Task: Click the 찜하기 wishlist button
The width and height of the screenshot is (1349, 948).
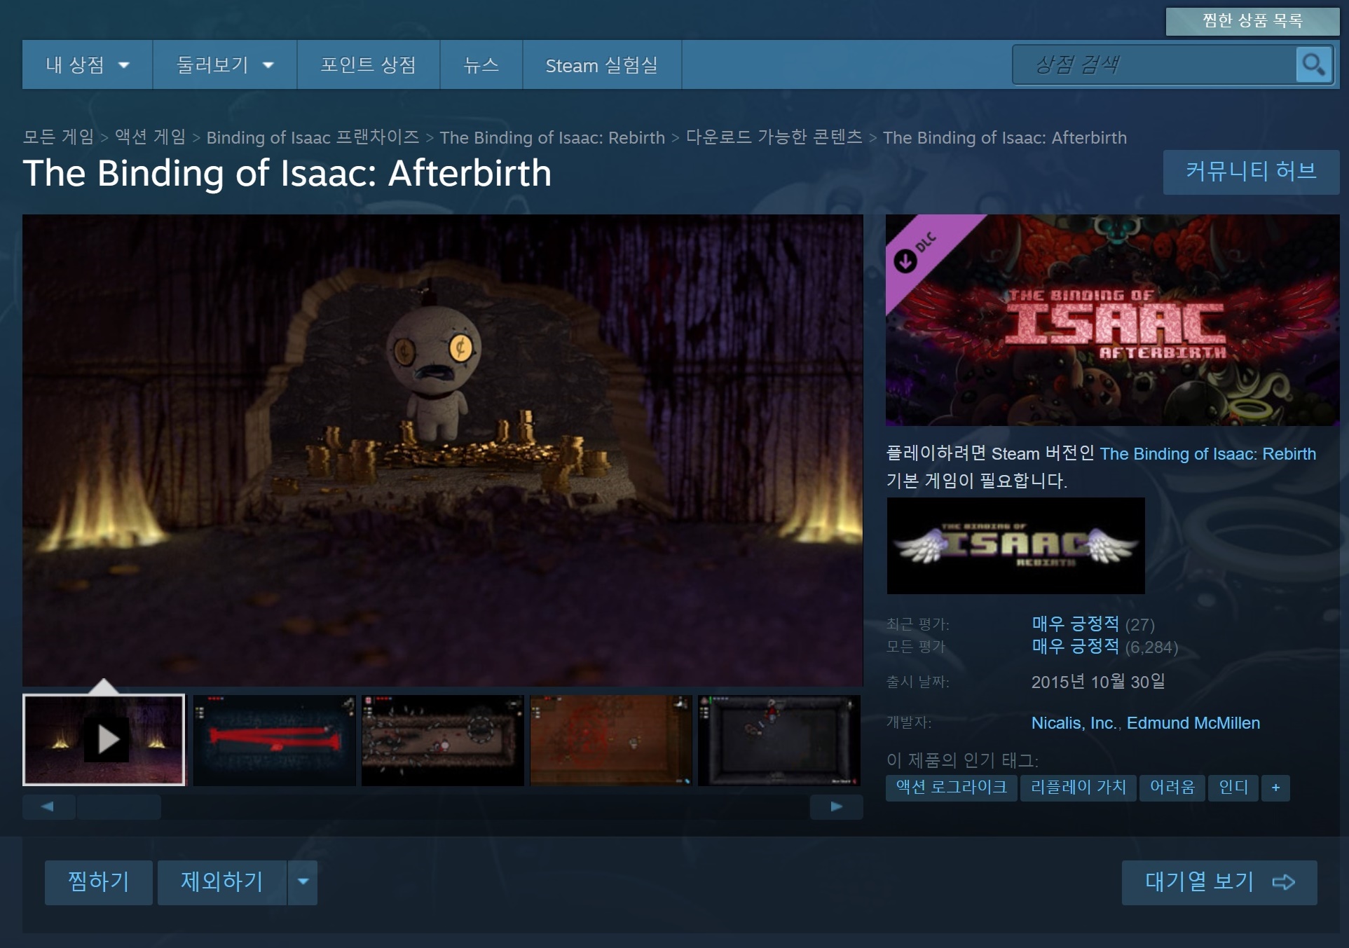Action: (99, 882)
